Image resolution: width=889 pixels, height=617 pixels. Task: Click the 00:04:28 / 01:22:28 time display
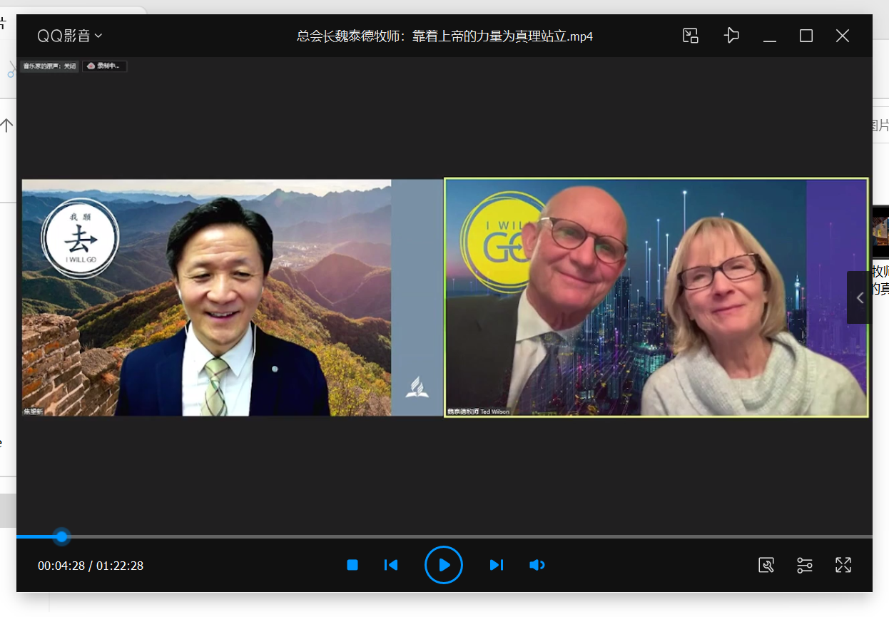pos(91,566)
